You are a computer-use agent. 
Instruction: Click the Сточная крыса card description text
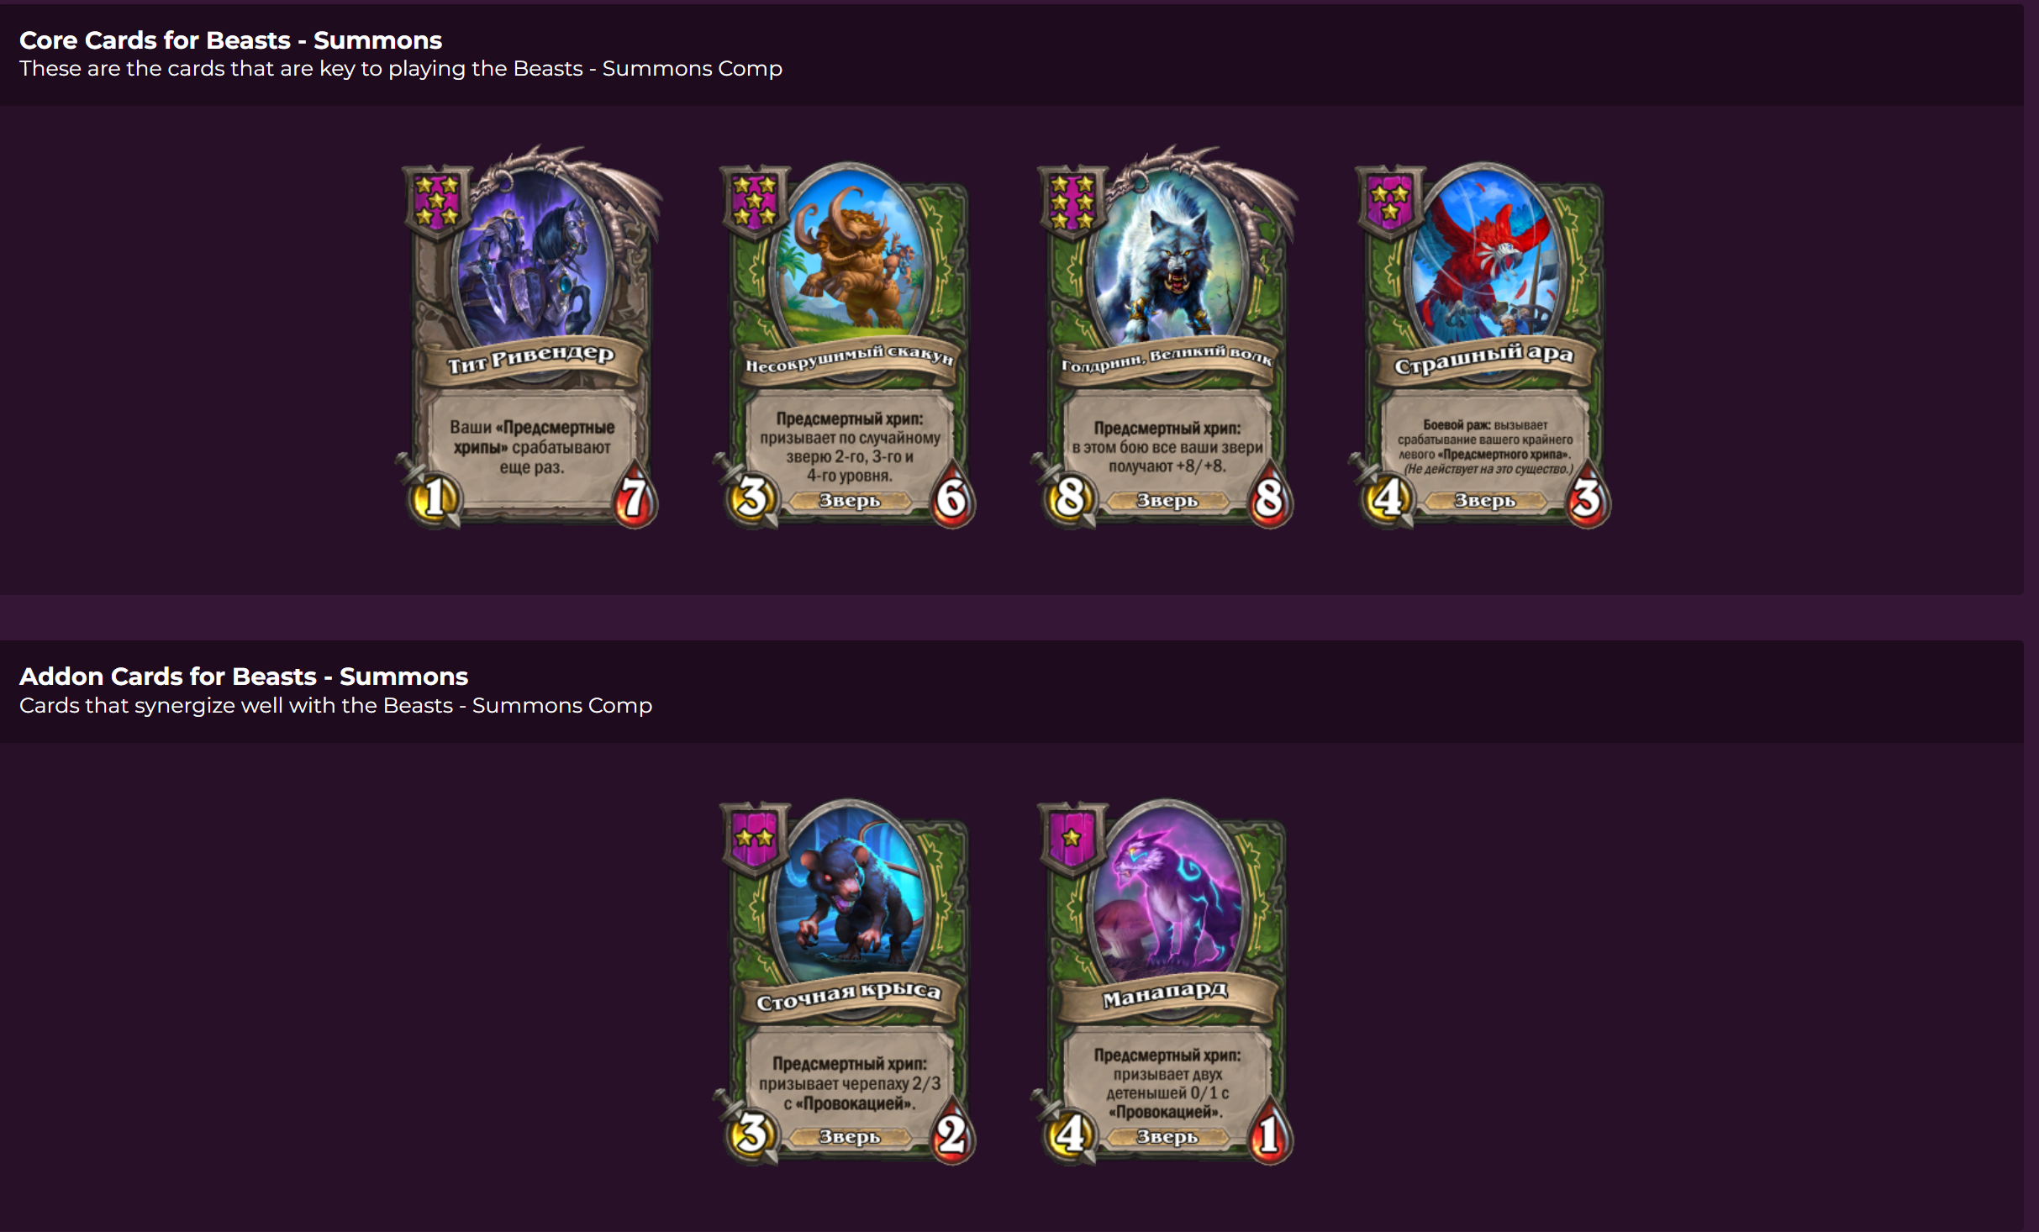(x=849, y=1083)
